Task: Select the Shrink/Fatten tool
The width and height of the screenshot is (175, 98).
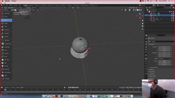Action: pos(7,72)
